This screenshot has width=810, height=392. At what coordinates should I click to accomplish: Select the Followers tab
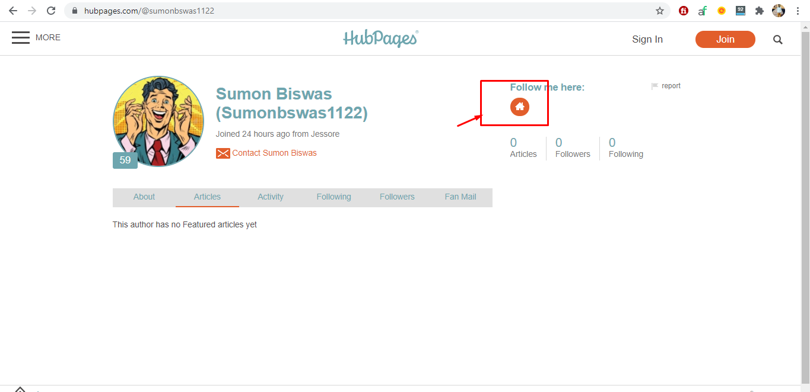click(397, 197)
